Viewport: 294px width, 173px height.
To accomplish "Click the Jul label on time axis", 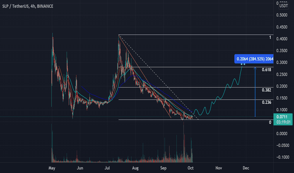I will tap(107, 168).
